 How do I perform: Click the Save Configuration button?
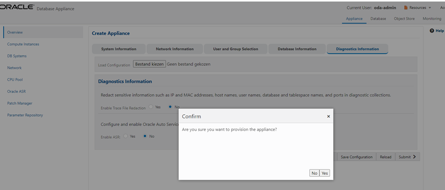(356, 157)
